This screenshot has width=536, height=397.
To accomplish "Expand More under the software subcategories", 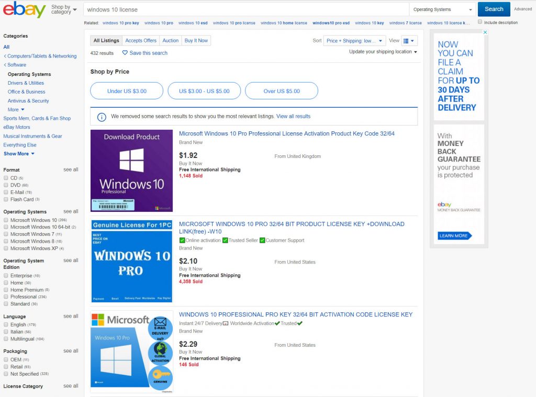I will [x=16, y=110].
